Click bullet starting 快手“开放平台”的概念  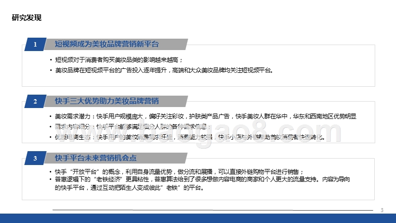pos(179,172)
